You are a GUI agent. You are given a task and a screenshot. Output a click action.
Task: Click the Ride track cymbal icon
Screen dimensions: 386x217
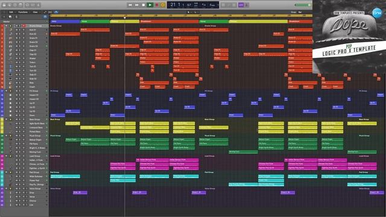click(x=11, y=83)
